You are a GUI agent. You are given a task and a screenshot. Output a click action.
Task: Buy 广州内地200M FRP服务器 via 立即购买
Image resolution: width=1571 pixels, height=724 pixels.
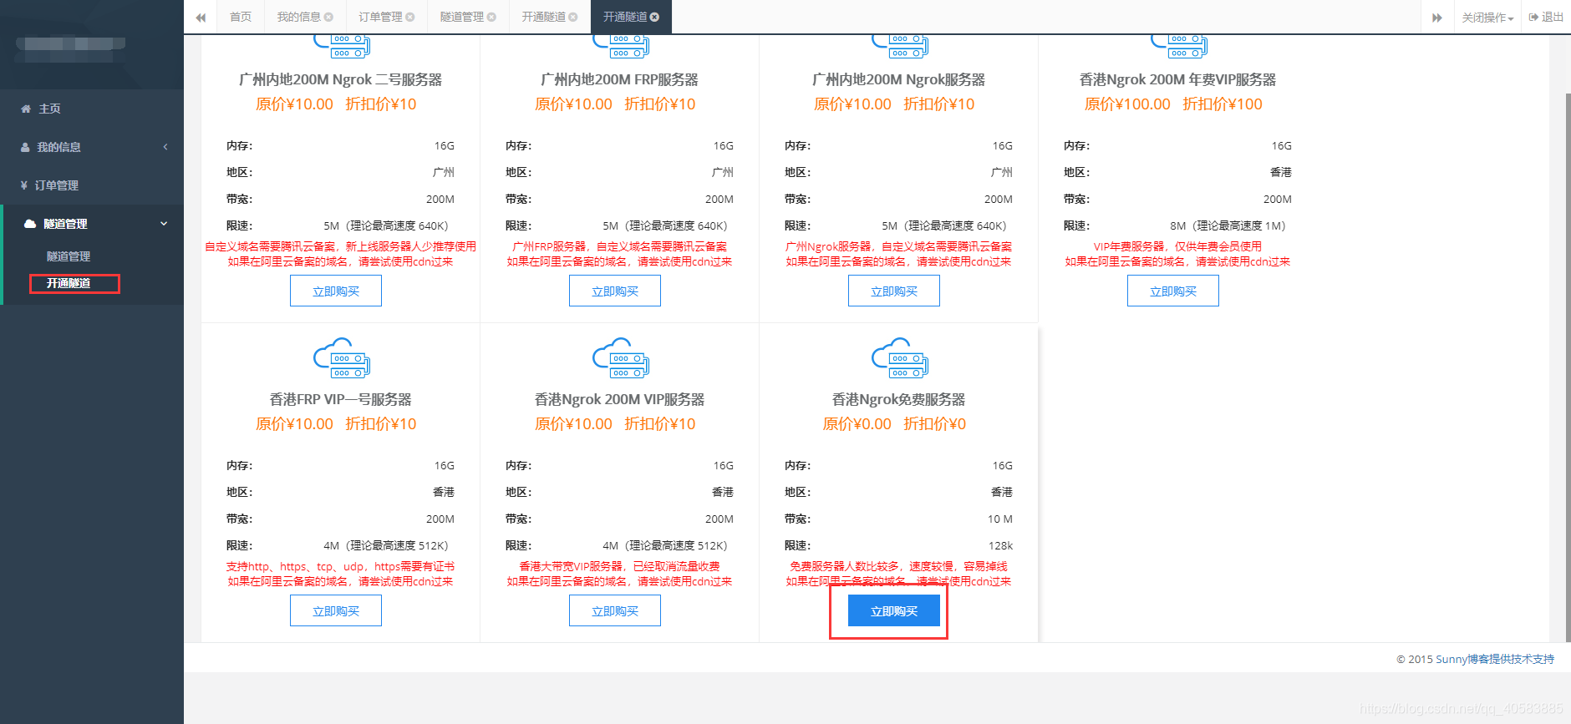(615, 291)
